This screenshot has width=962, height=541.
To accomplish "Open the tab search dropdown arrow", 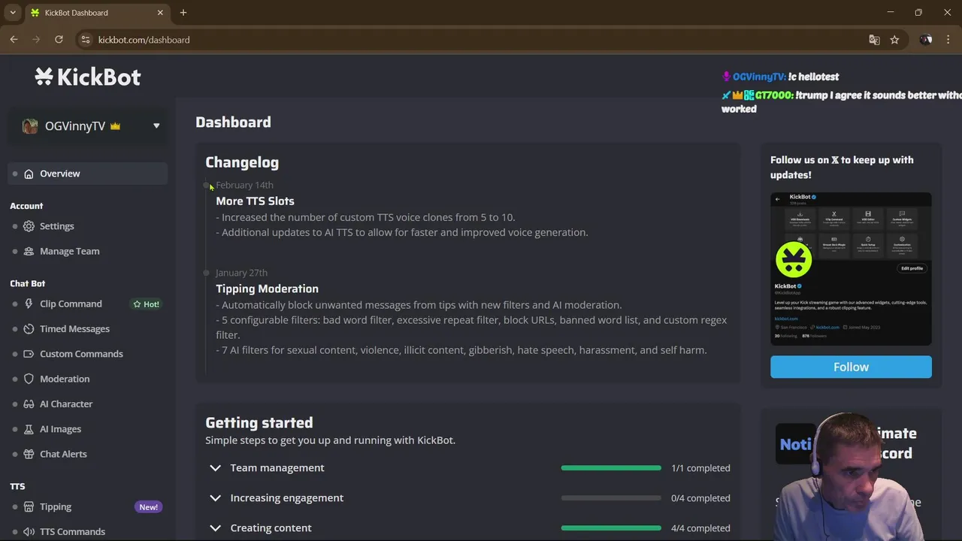I will tap(13, 13).
